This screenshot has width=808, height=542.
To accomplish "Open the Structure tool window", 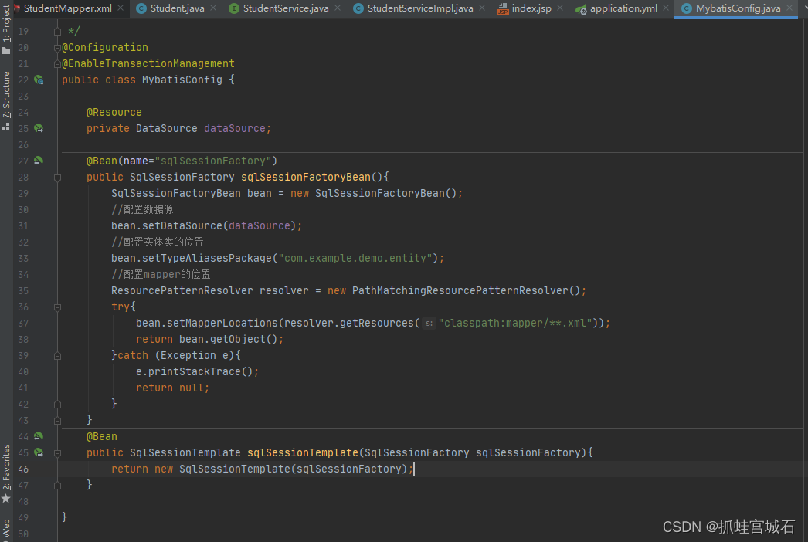I will pyautogui.click(x=7, y=93).
